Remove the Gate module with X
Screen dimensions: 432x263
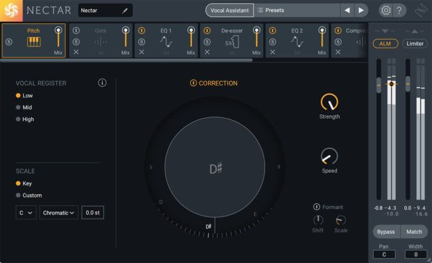[76, 52]
